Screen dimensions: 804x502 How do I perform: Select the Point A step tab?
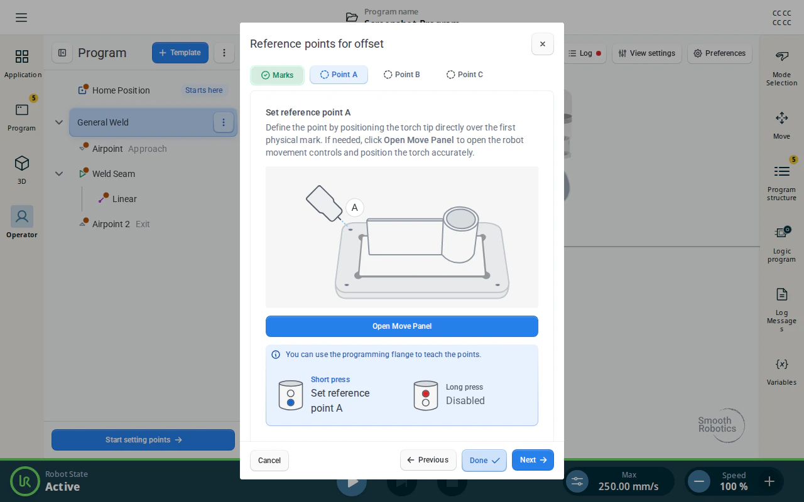pos(339,75)
